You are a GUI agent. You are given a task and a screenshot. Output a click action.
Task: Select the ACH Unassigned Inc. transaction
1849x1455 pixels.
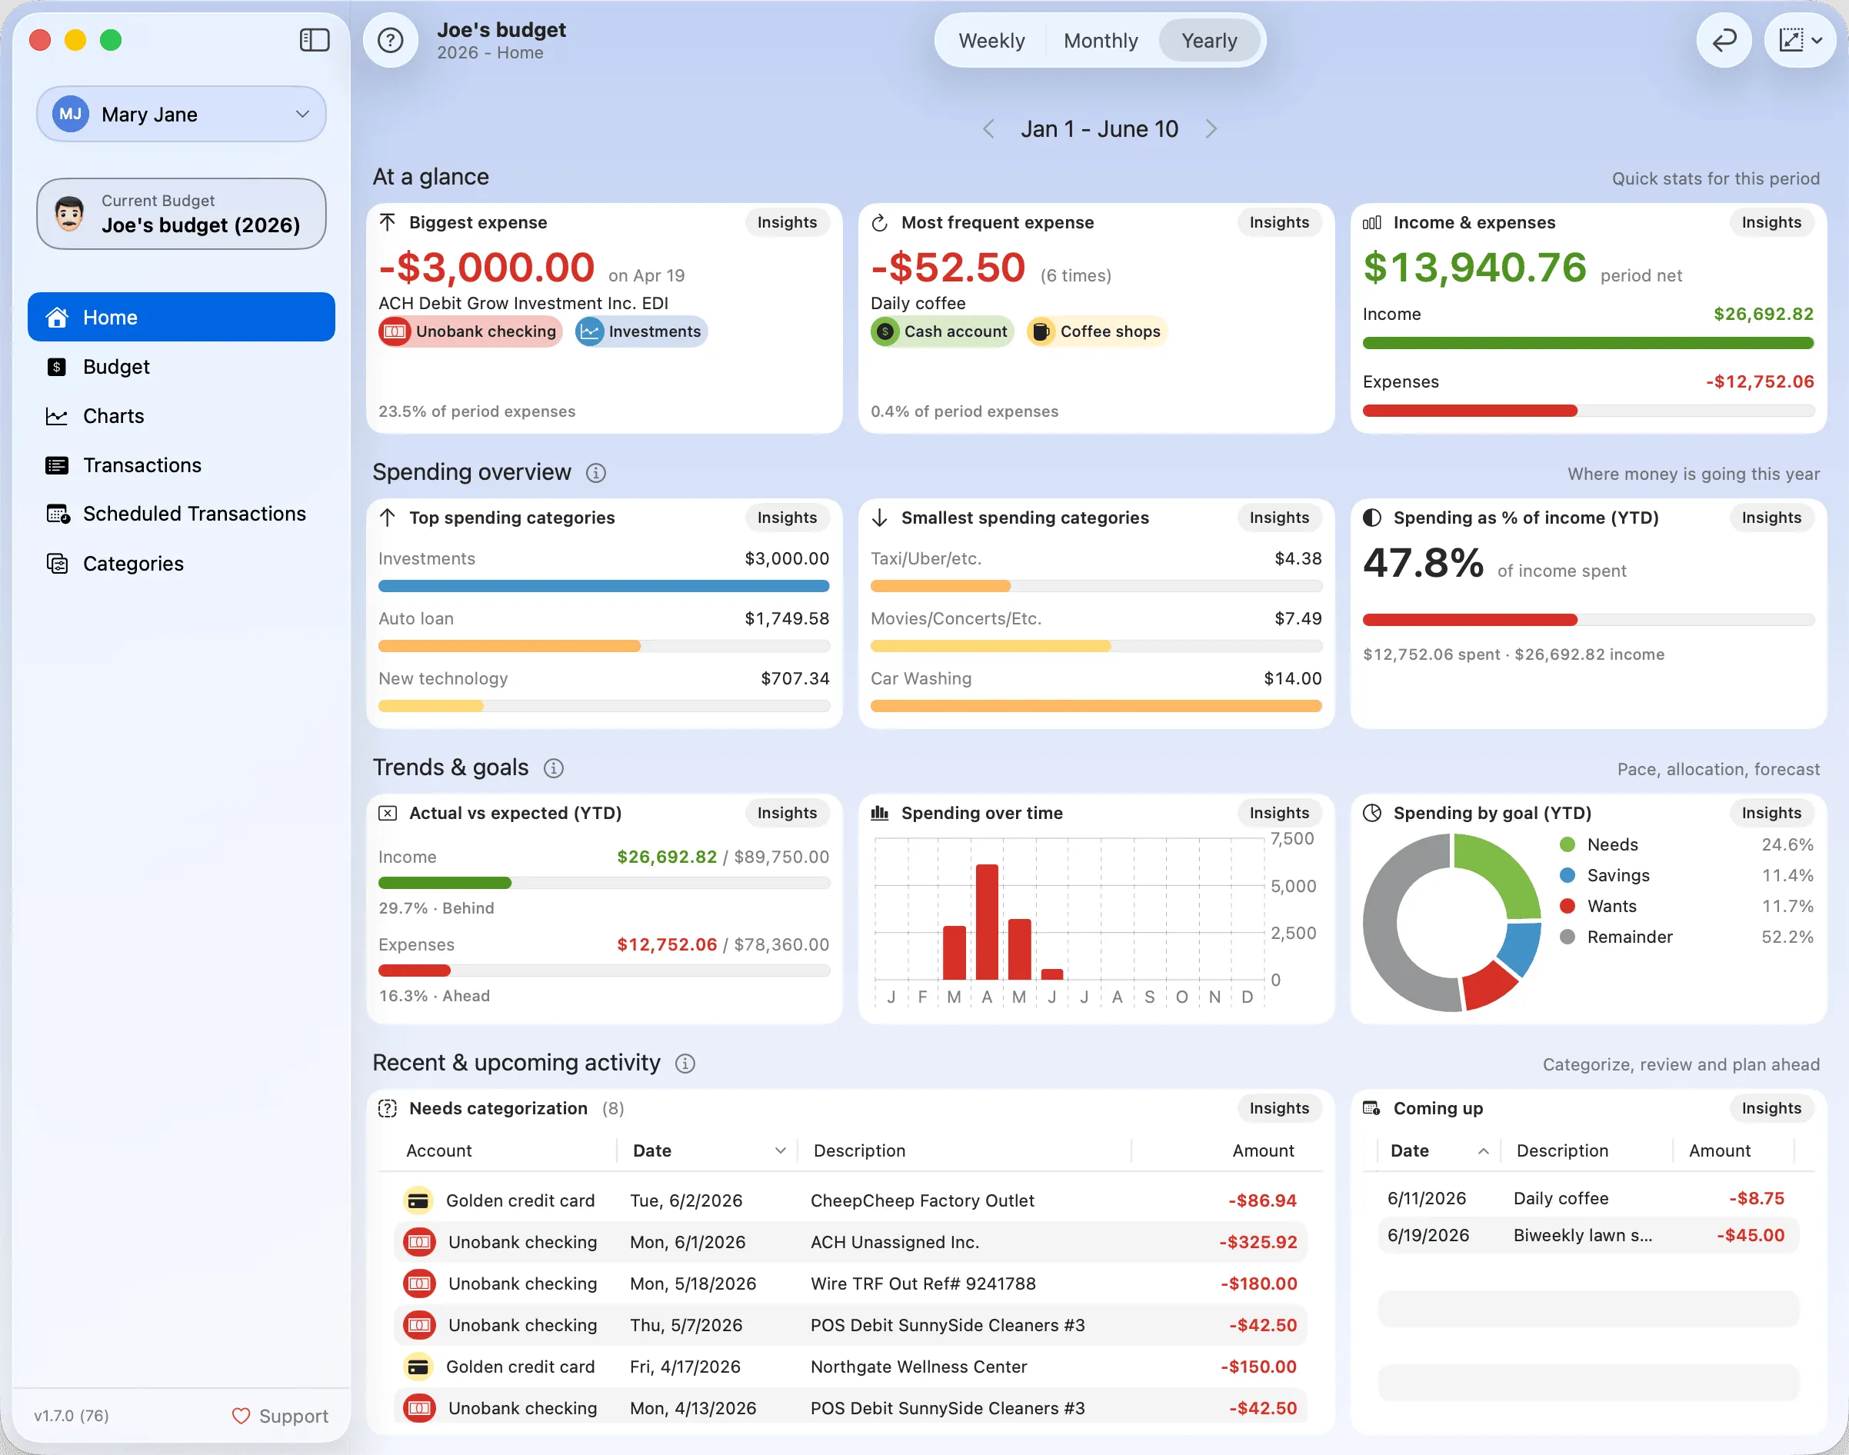click(x=851, y=1242)
